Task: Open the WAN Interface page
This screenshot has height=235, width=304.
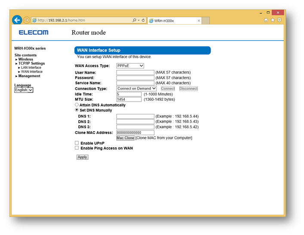Action: [x=31, y=71]
